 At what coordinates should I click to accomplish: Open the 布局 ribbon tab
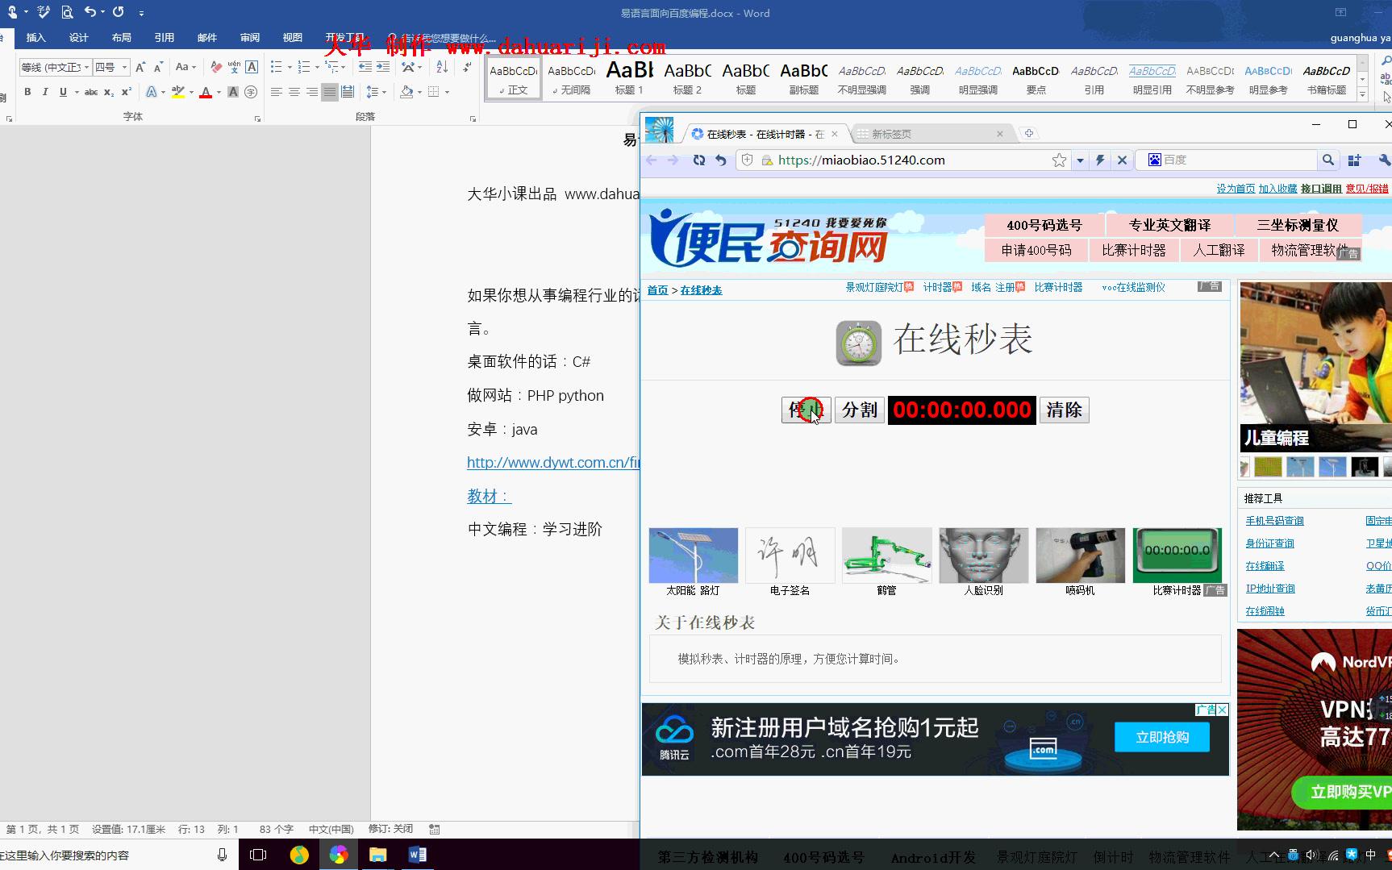pyautogui.click(x=122, y=38)
